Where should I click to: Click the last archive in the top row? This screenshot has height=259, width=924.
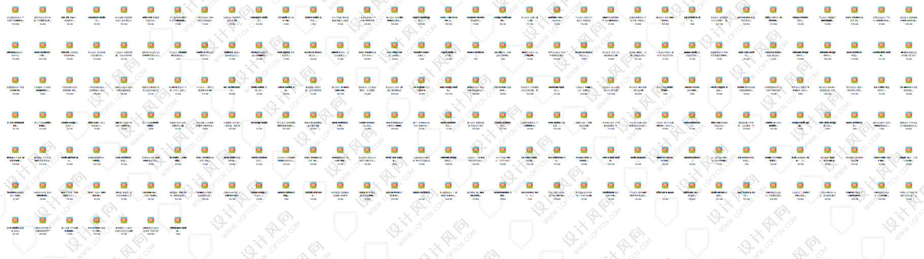pyautogui.click(x=909, y=10)
